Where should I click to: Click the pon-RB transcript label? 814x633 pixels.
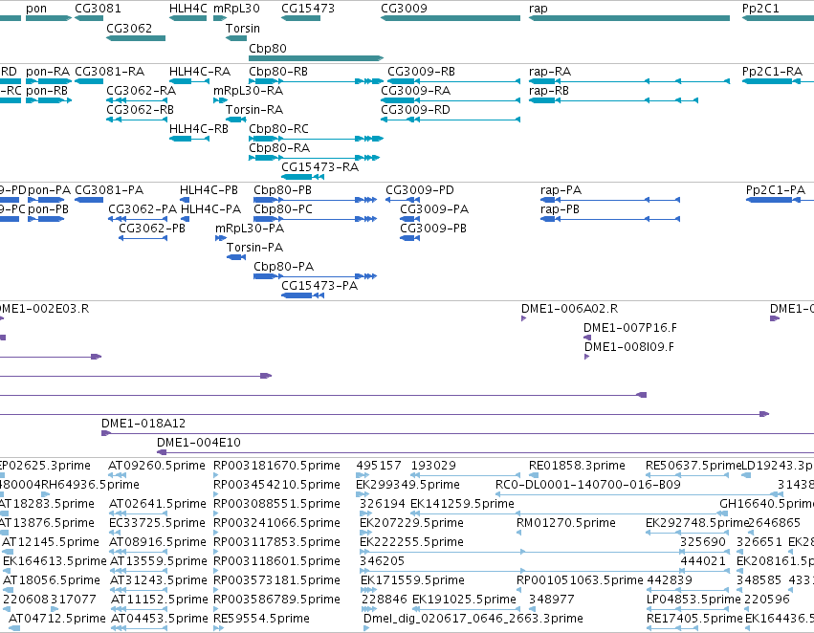coord(47,90)
